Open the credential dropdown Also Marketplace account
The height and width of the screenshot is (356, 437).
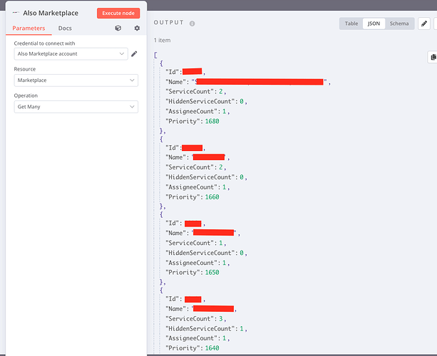[71, 53]
